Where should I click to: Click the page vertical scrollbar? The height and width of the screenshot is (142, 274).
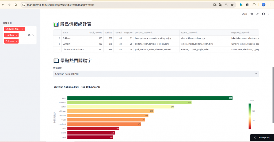coord(273,95)
